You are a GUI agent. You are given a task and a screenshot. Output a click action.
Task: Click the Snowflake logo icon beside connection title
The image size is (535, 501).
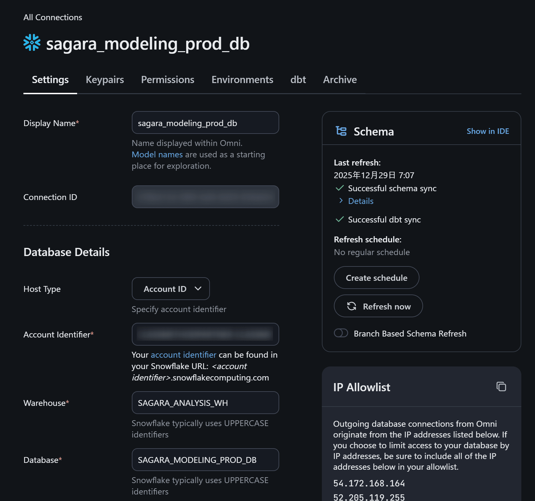tap(32, 43)
